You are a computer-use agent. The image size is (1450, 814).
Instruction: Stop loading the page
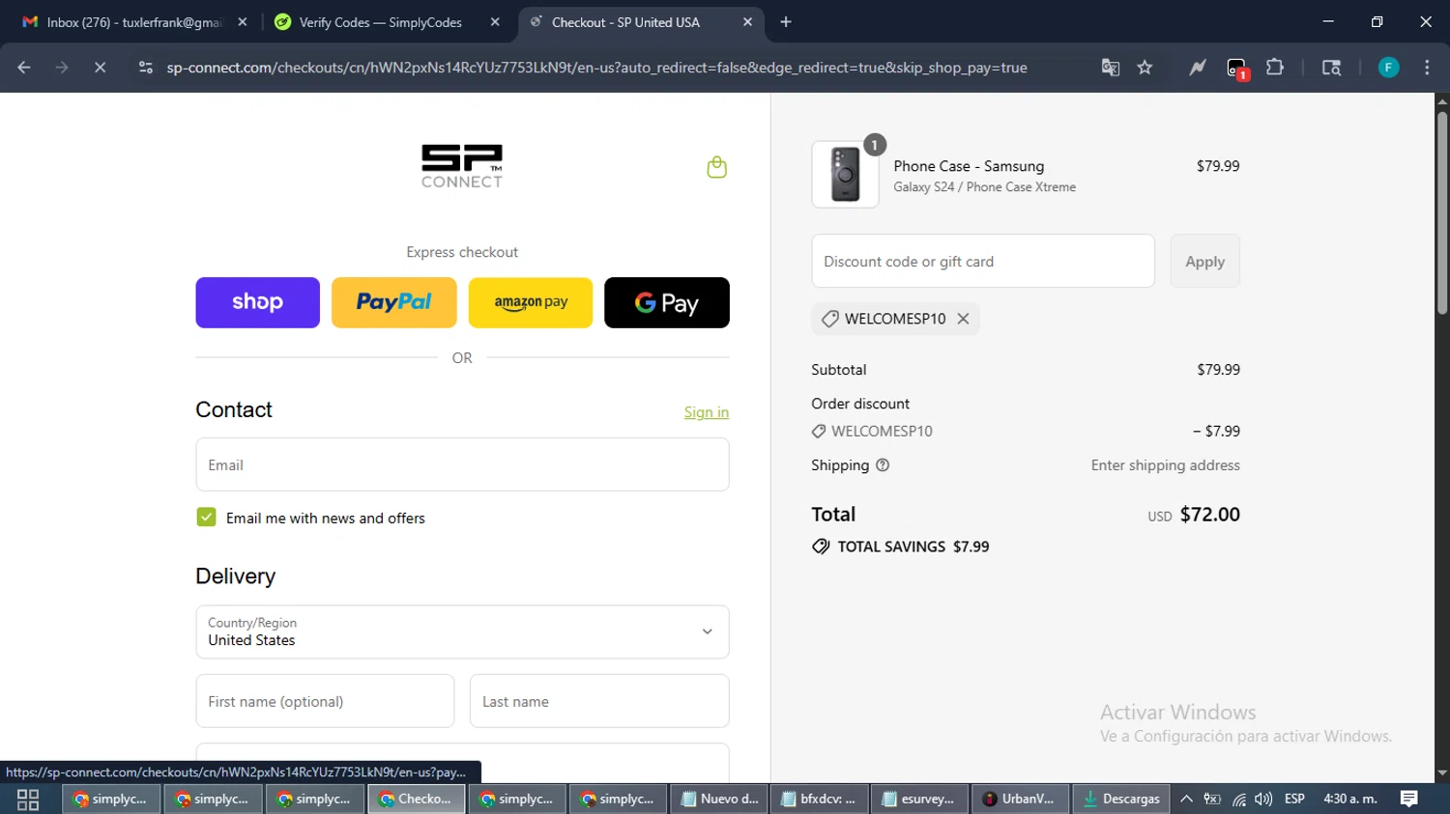pyautogui.click(x=100, y=68)
